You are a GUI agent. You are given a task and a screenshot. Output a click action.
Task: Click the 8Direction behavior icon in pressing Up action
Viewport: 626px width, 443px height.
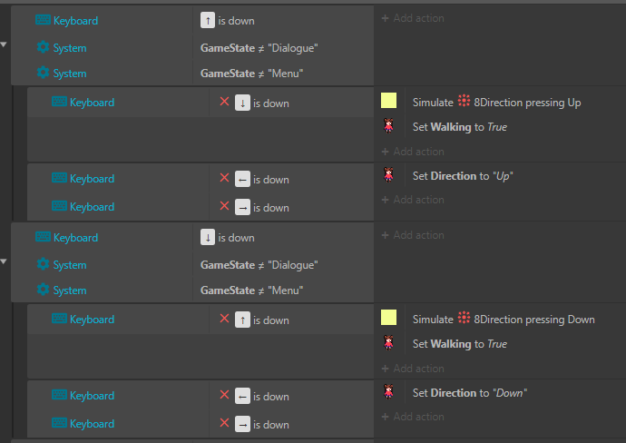464,101
